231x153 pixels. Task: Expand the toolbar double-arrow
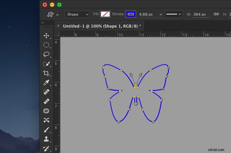43,23
